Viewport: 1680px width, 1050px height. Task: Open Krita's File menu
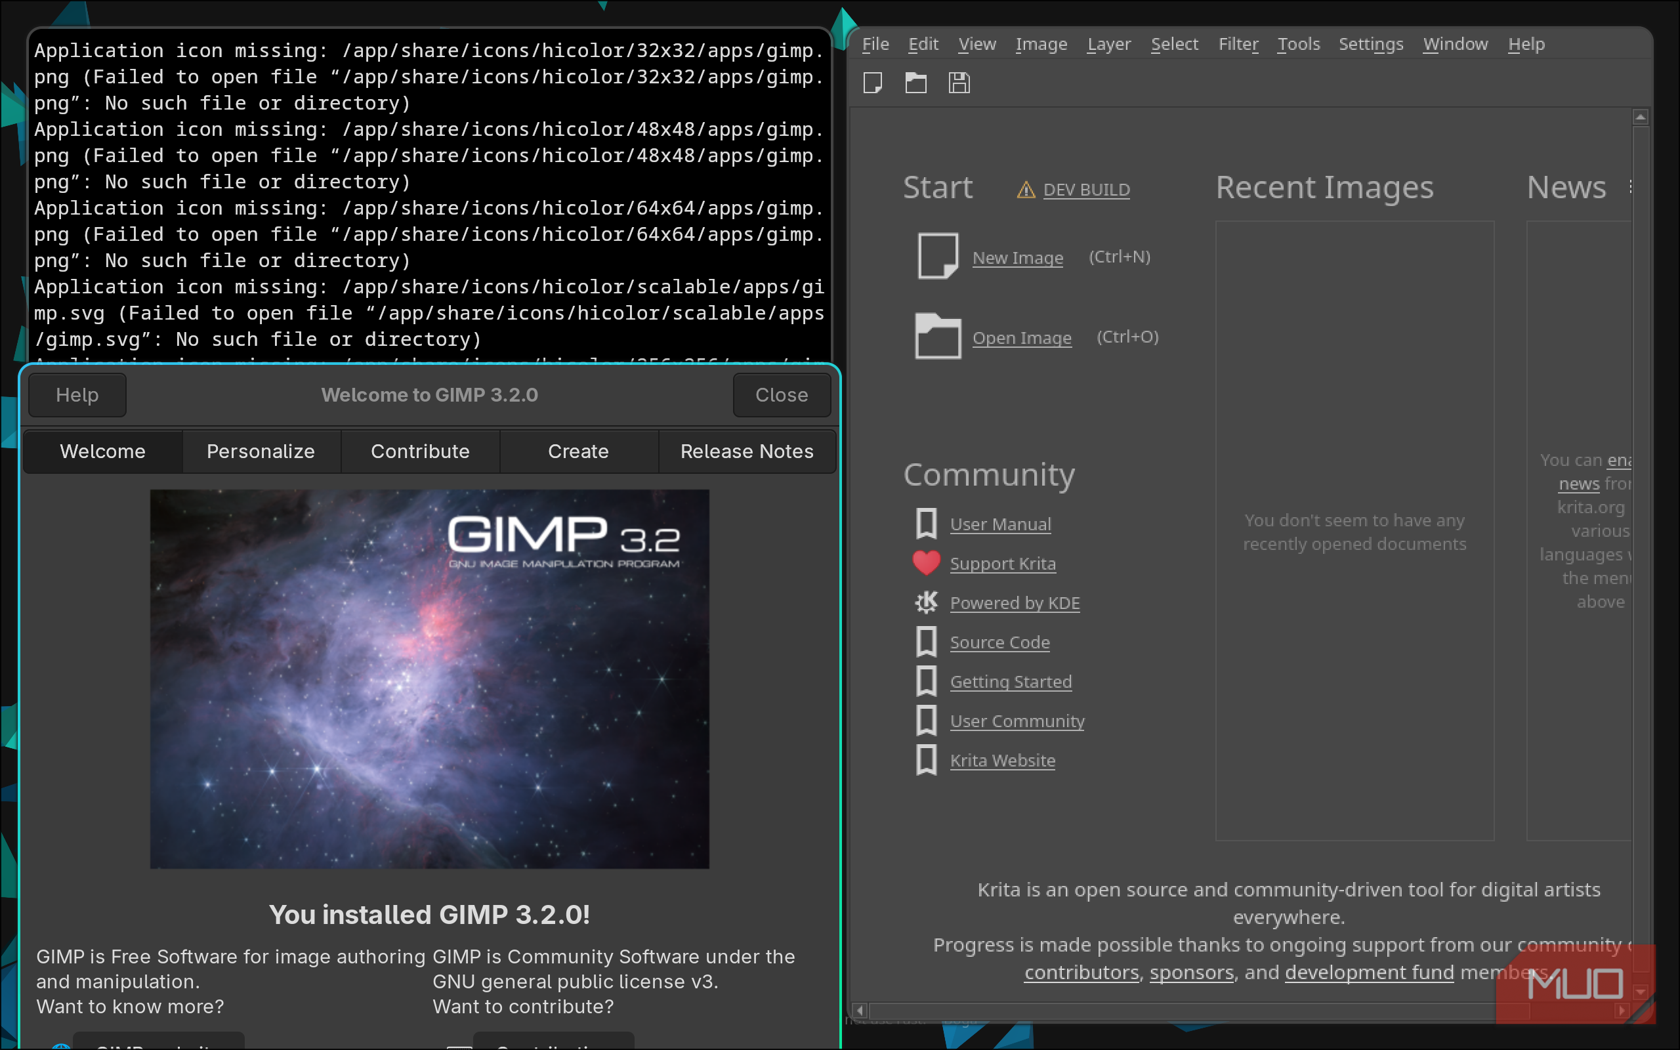[875, 45]
